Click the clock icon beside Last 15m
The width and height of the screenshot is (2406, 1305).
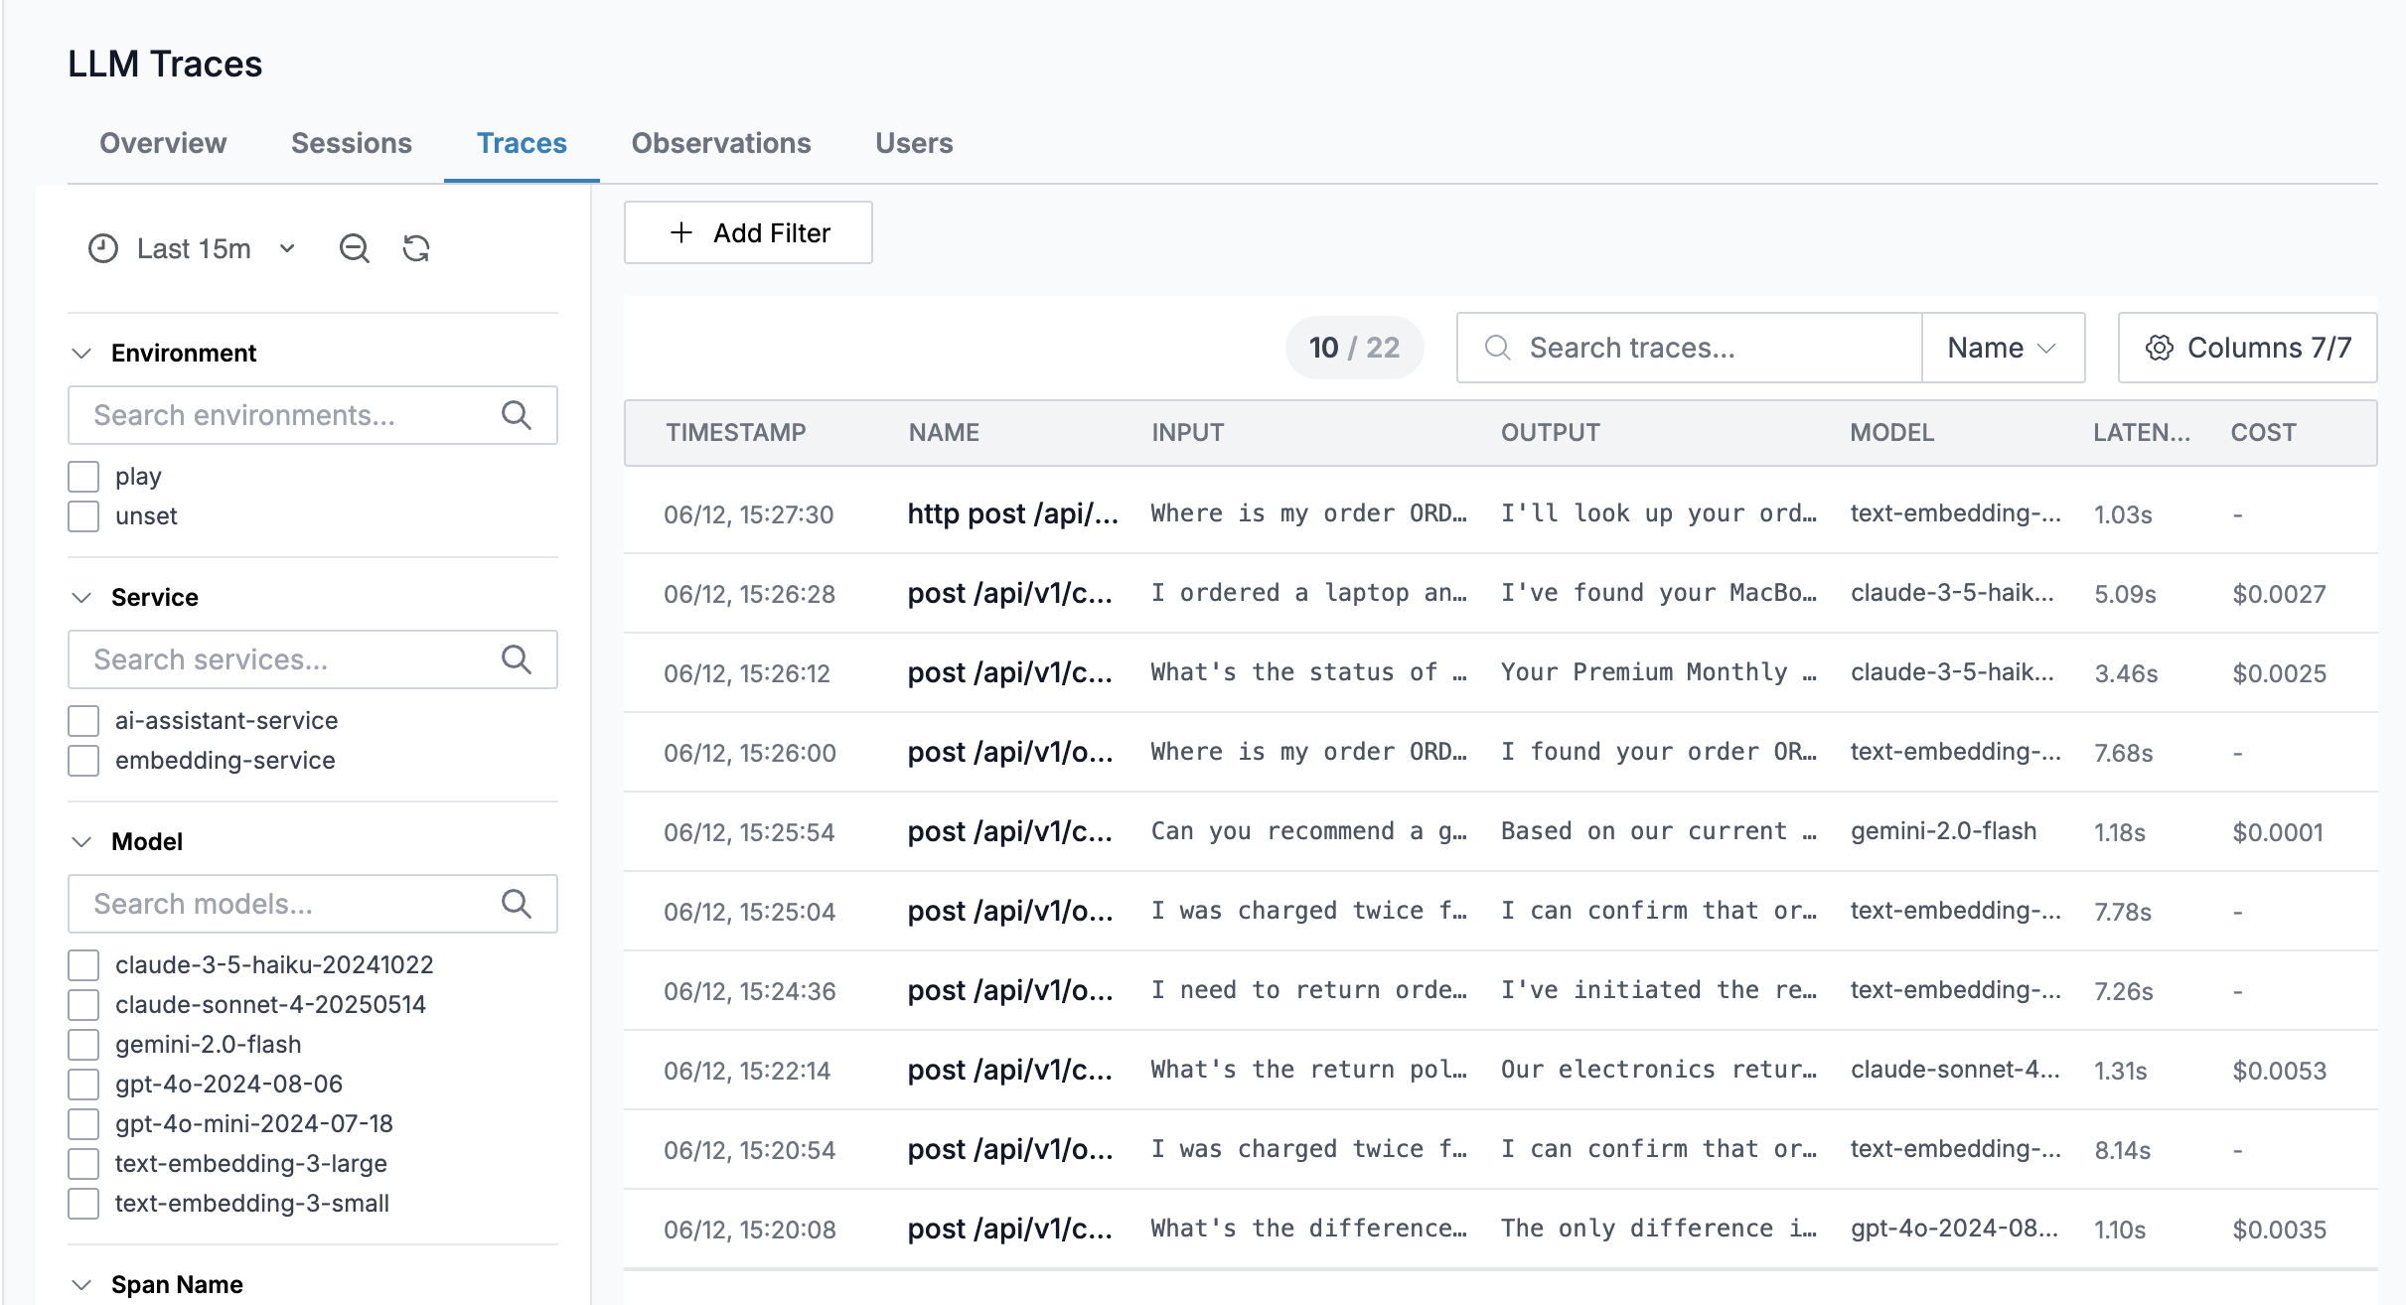(103, 248)
